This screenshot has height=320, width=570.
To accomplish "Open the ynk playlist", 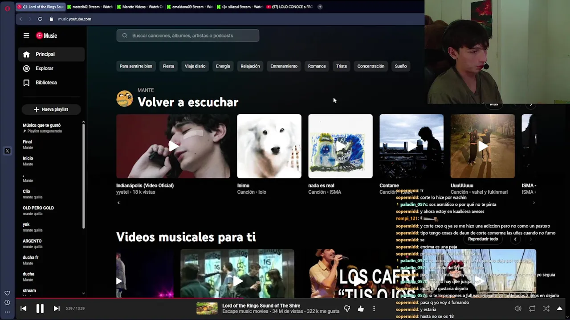I will [x=51, y=227].
